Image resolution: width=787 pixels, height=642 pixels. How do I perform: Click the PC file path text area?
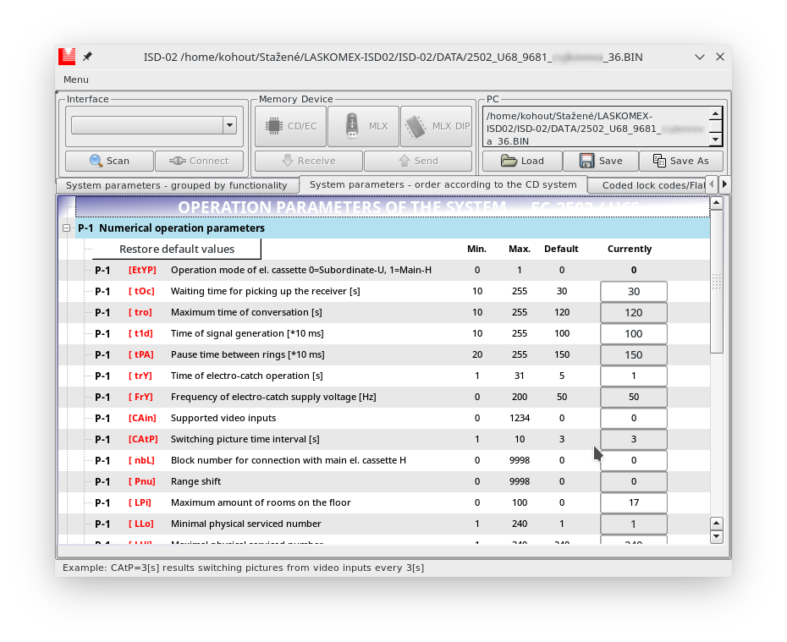pyautogui.click(x=597, y=127)
